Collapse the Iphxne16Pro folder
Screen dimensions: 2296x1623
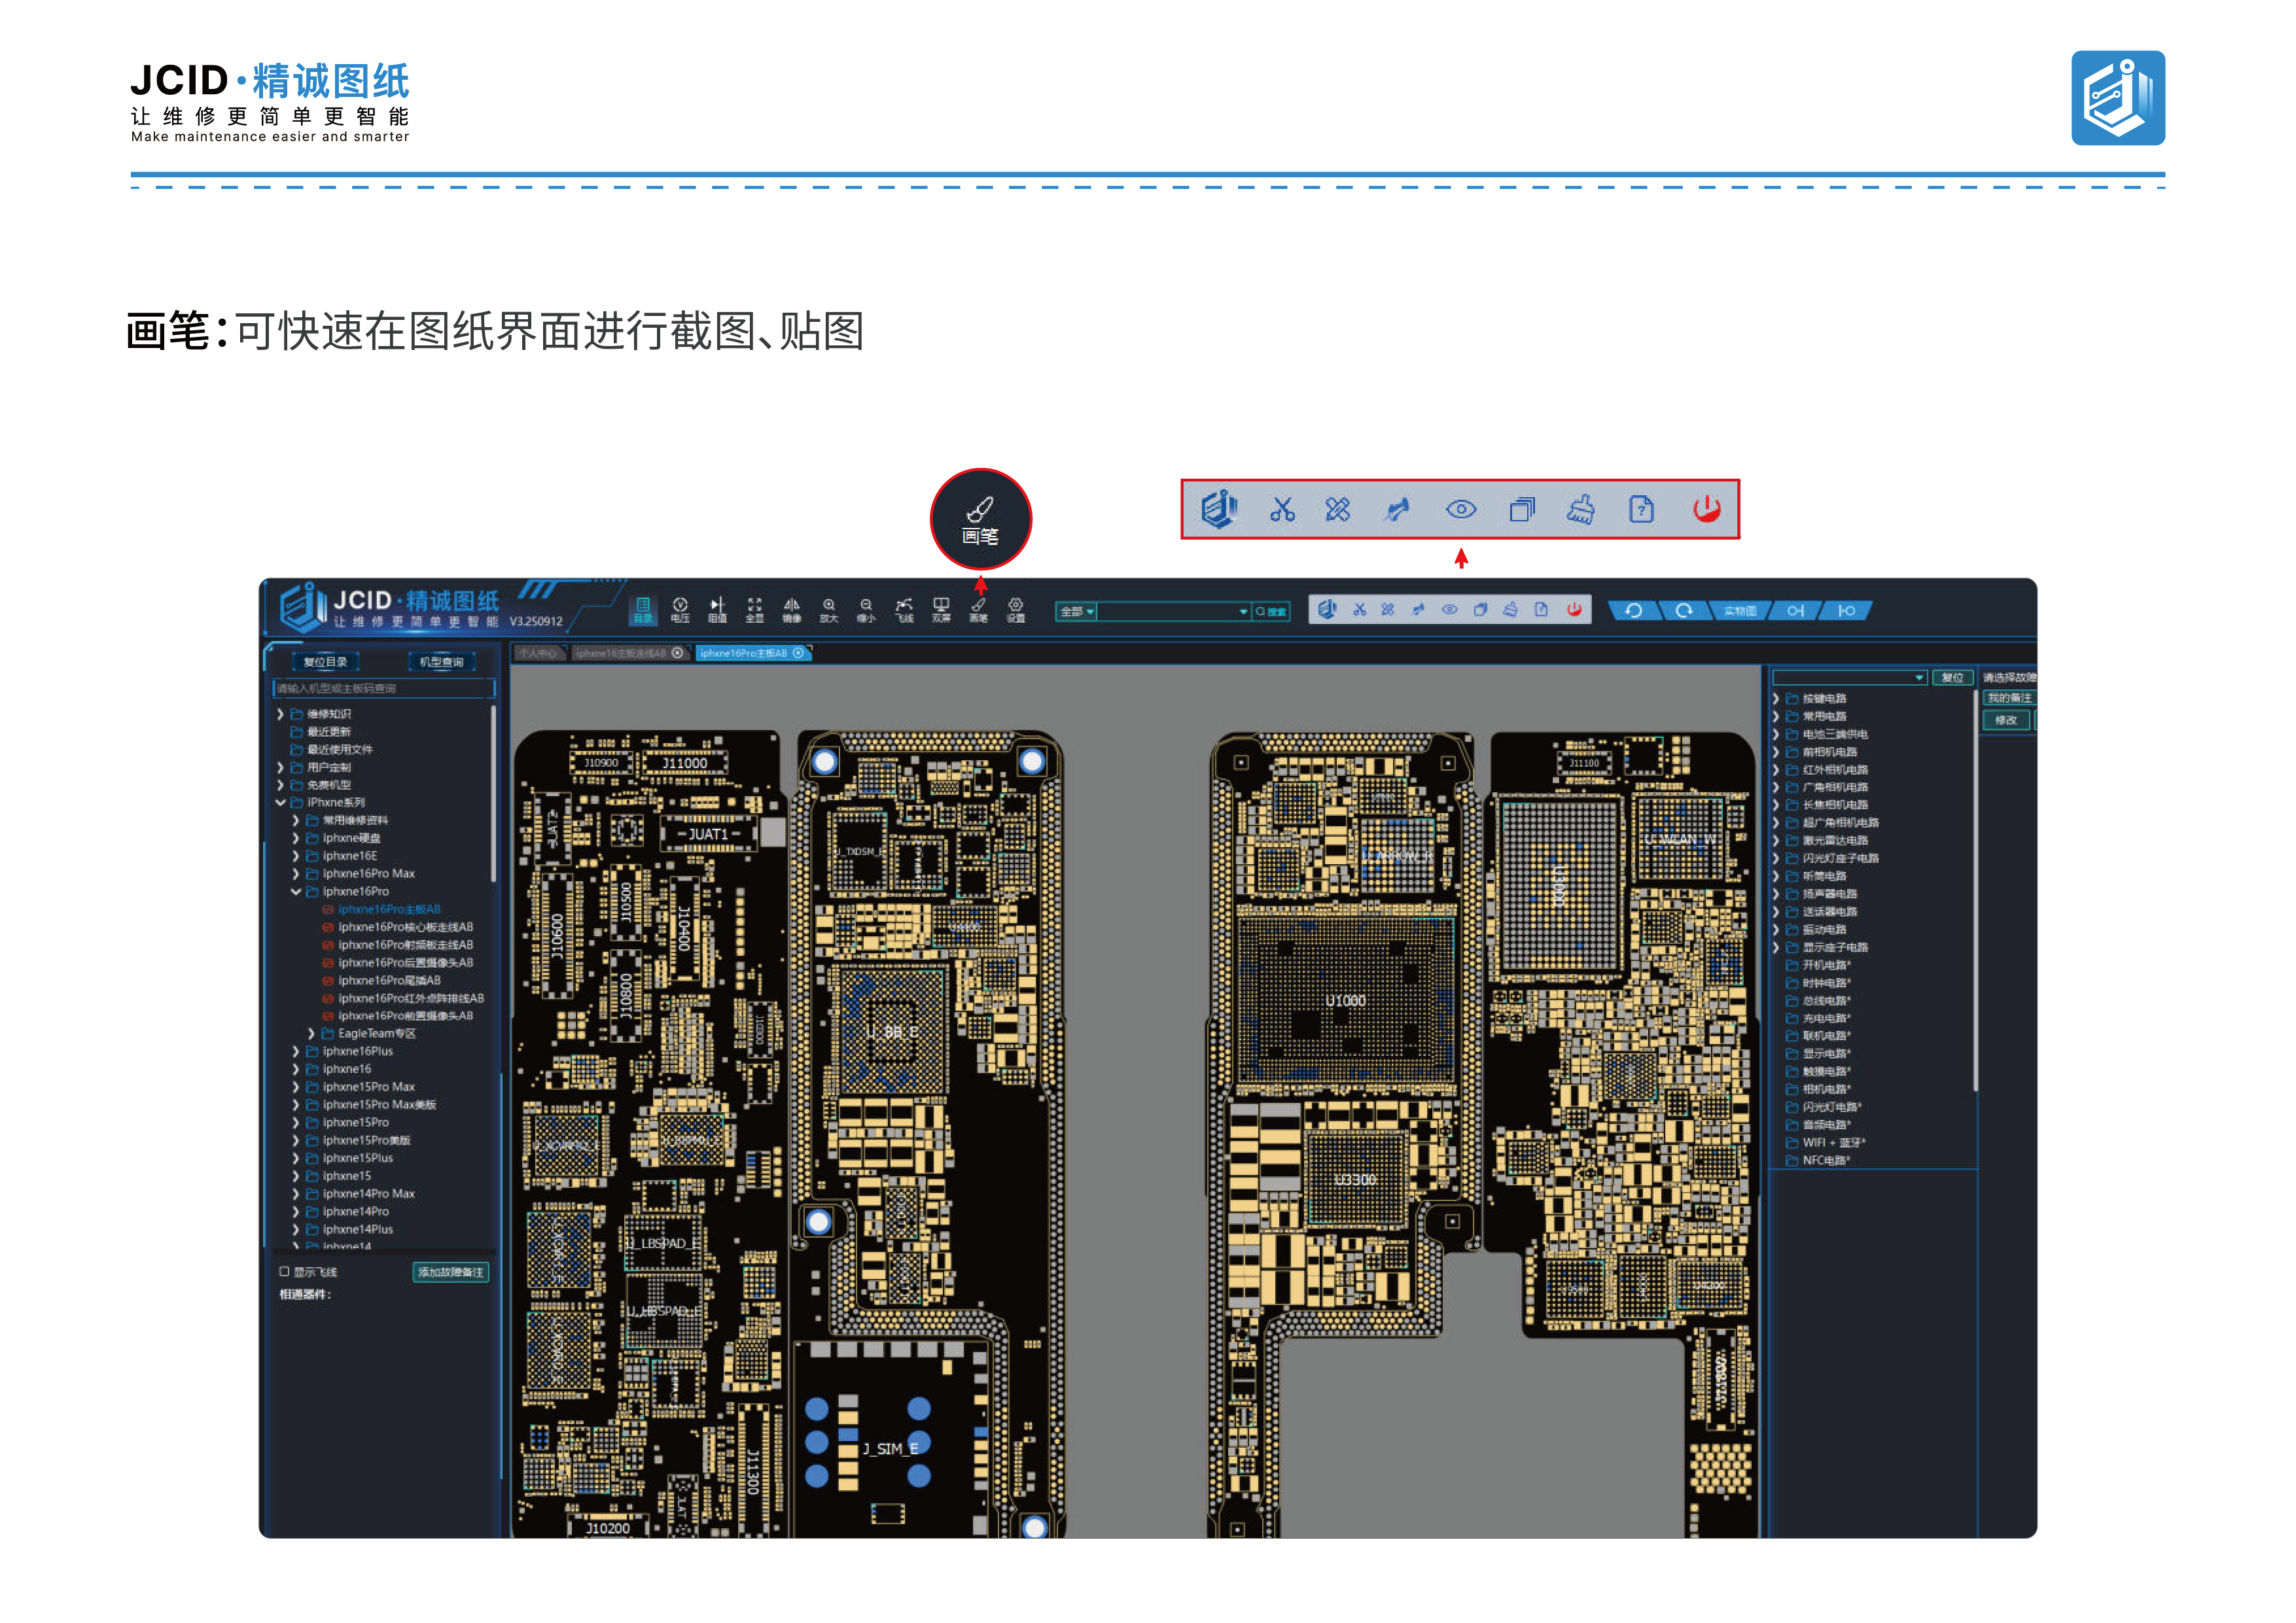(296, 891)
